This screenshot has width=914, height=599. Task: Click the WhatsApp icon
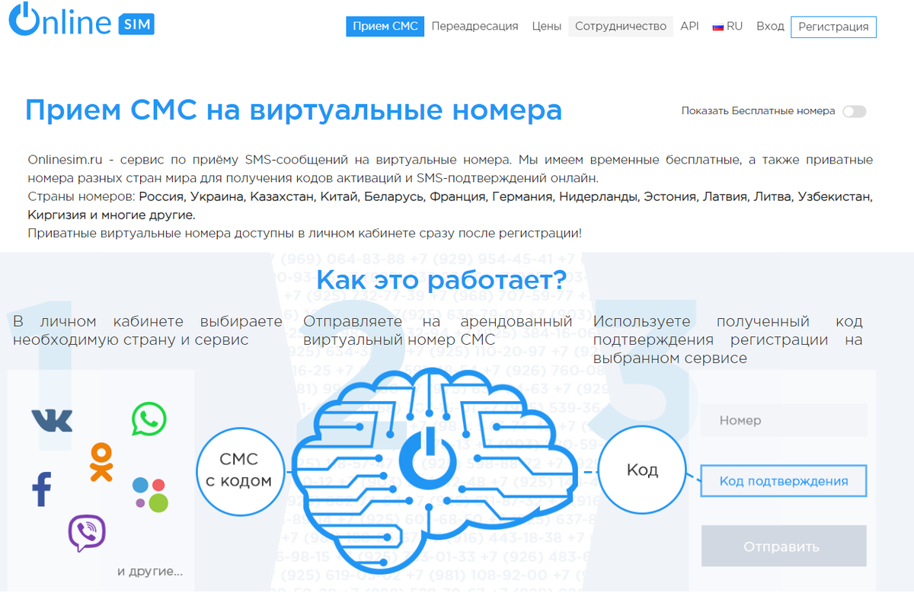149,419
